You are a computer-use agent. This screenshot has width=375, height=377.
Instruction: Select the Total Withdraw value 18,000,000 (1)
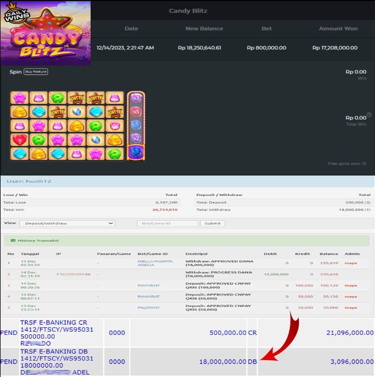click(355, 210)
